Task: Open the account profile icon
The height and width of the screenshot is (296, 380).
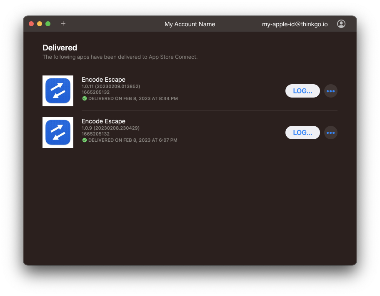Action: pos(341,24)
